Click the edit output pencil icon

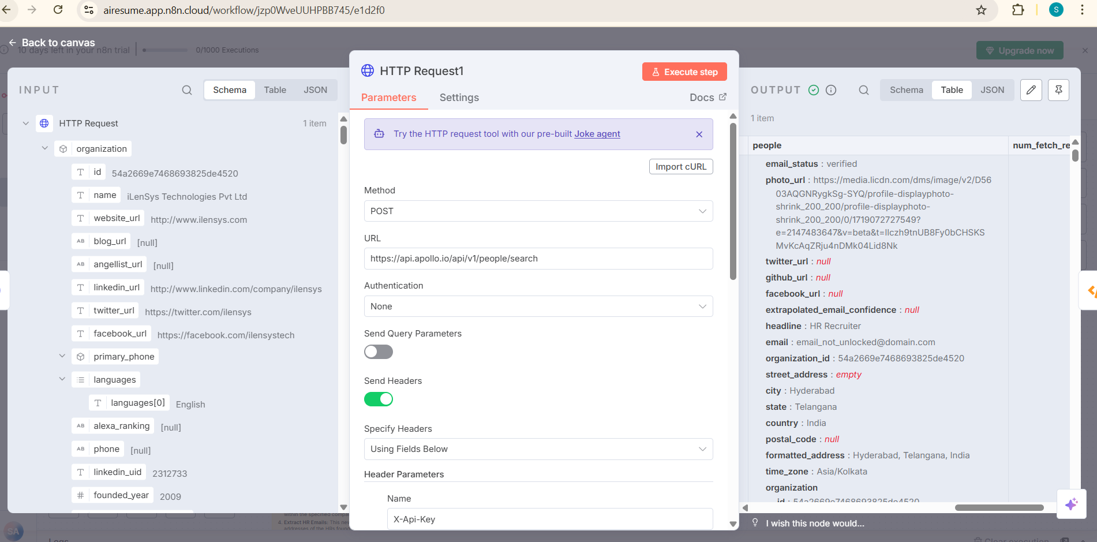(1031, 90)
